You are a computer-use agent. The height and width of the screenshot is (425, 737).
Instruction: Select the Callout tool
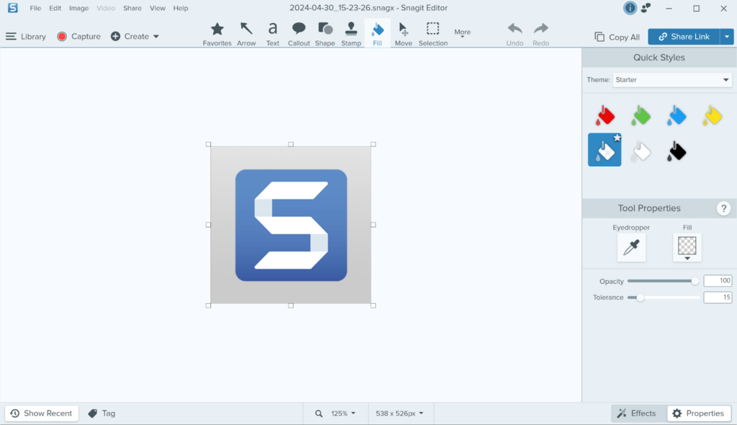(x=299, y=32)
